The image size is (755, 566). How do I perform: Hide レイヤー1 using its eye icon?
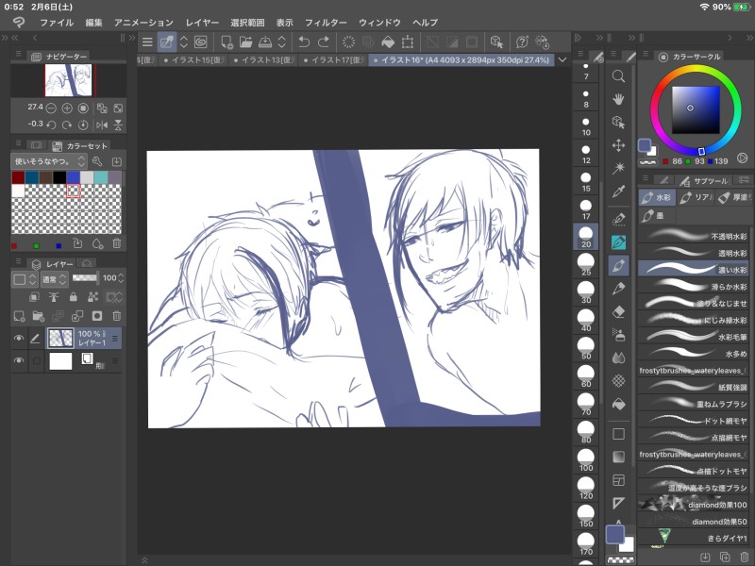coord(18,339)
